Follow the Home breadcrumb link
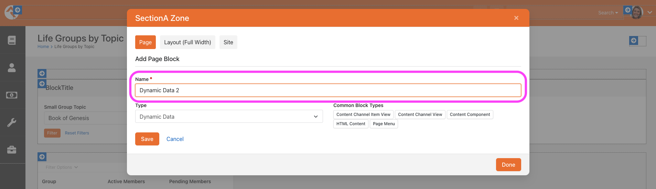 tap(43, 47)
